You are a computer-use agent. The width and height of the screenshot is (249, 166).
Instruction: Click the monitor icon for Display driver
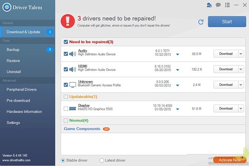(x=73, y=108)
